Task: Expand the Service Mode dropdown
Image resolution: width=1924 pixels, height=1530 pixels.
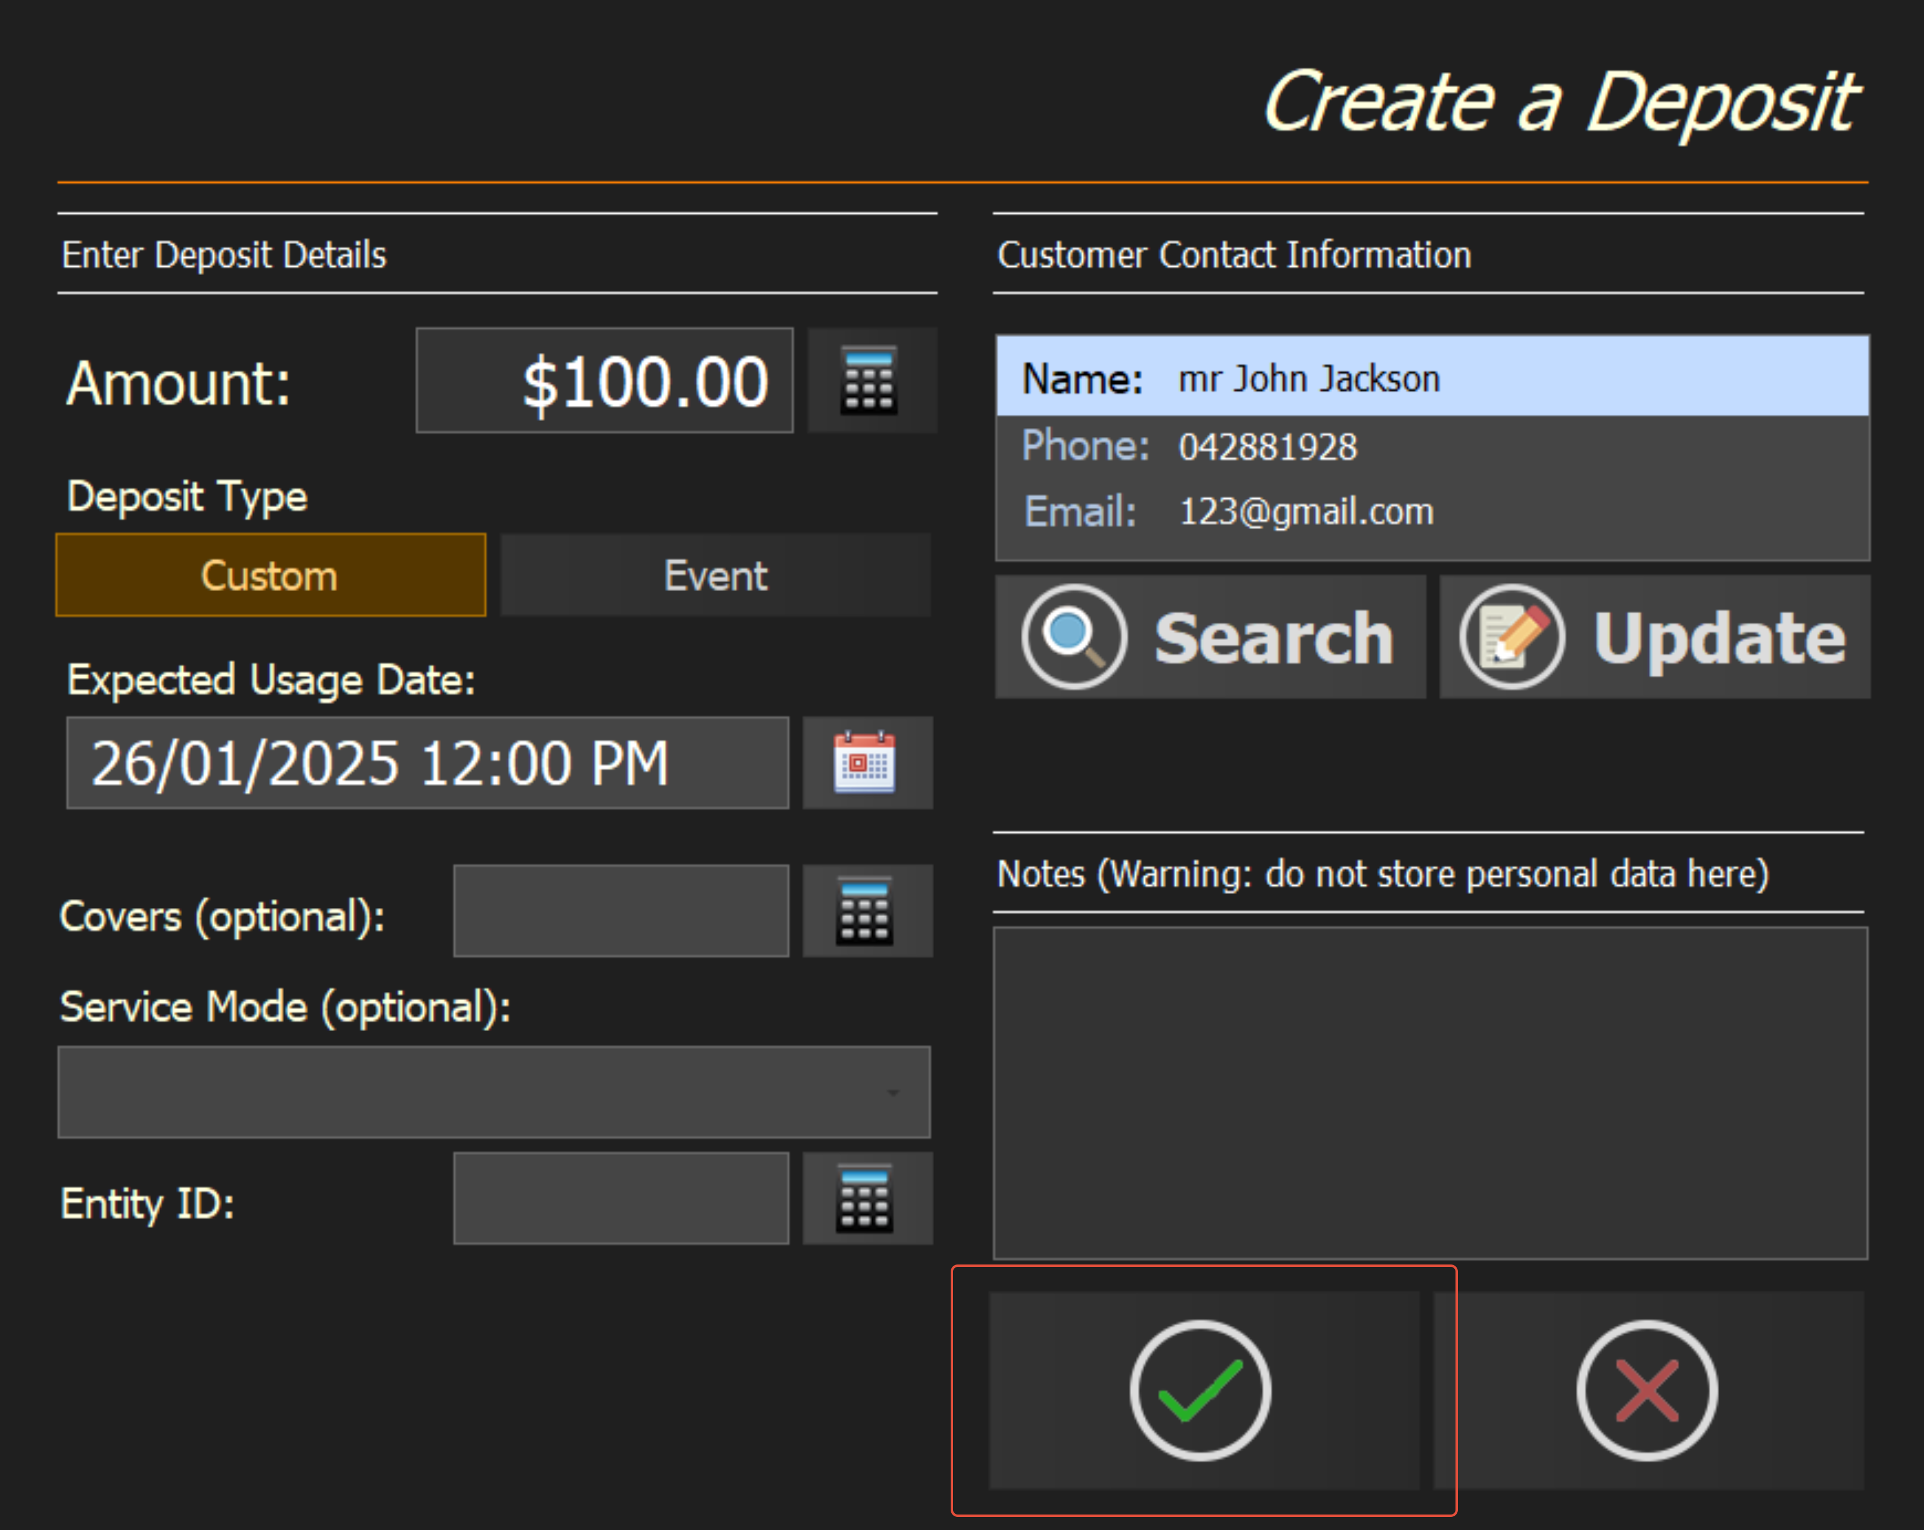Action: (492, 1092)
